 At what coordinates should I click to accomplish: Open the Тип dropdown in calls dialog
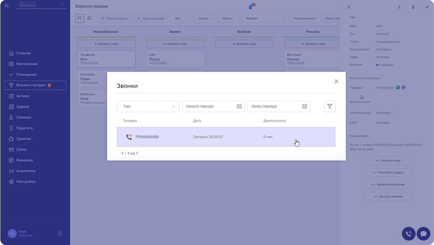(x=148, y=106)
